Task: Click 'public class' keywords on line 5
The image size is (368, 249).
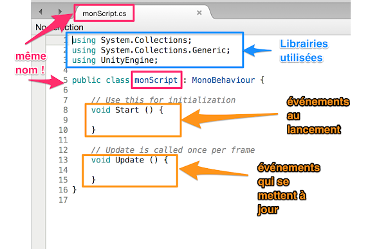Action: [100, 80]
